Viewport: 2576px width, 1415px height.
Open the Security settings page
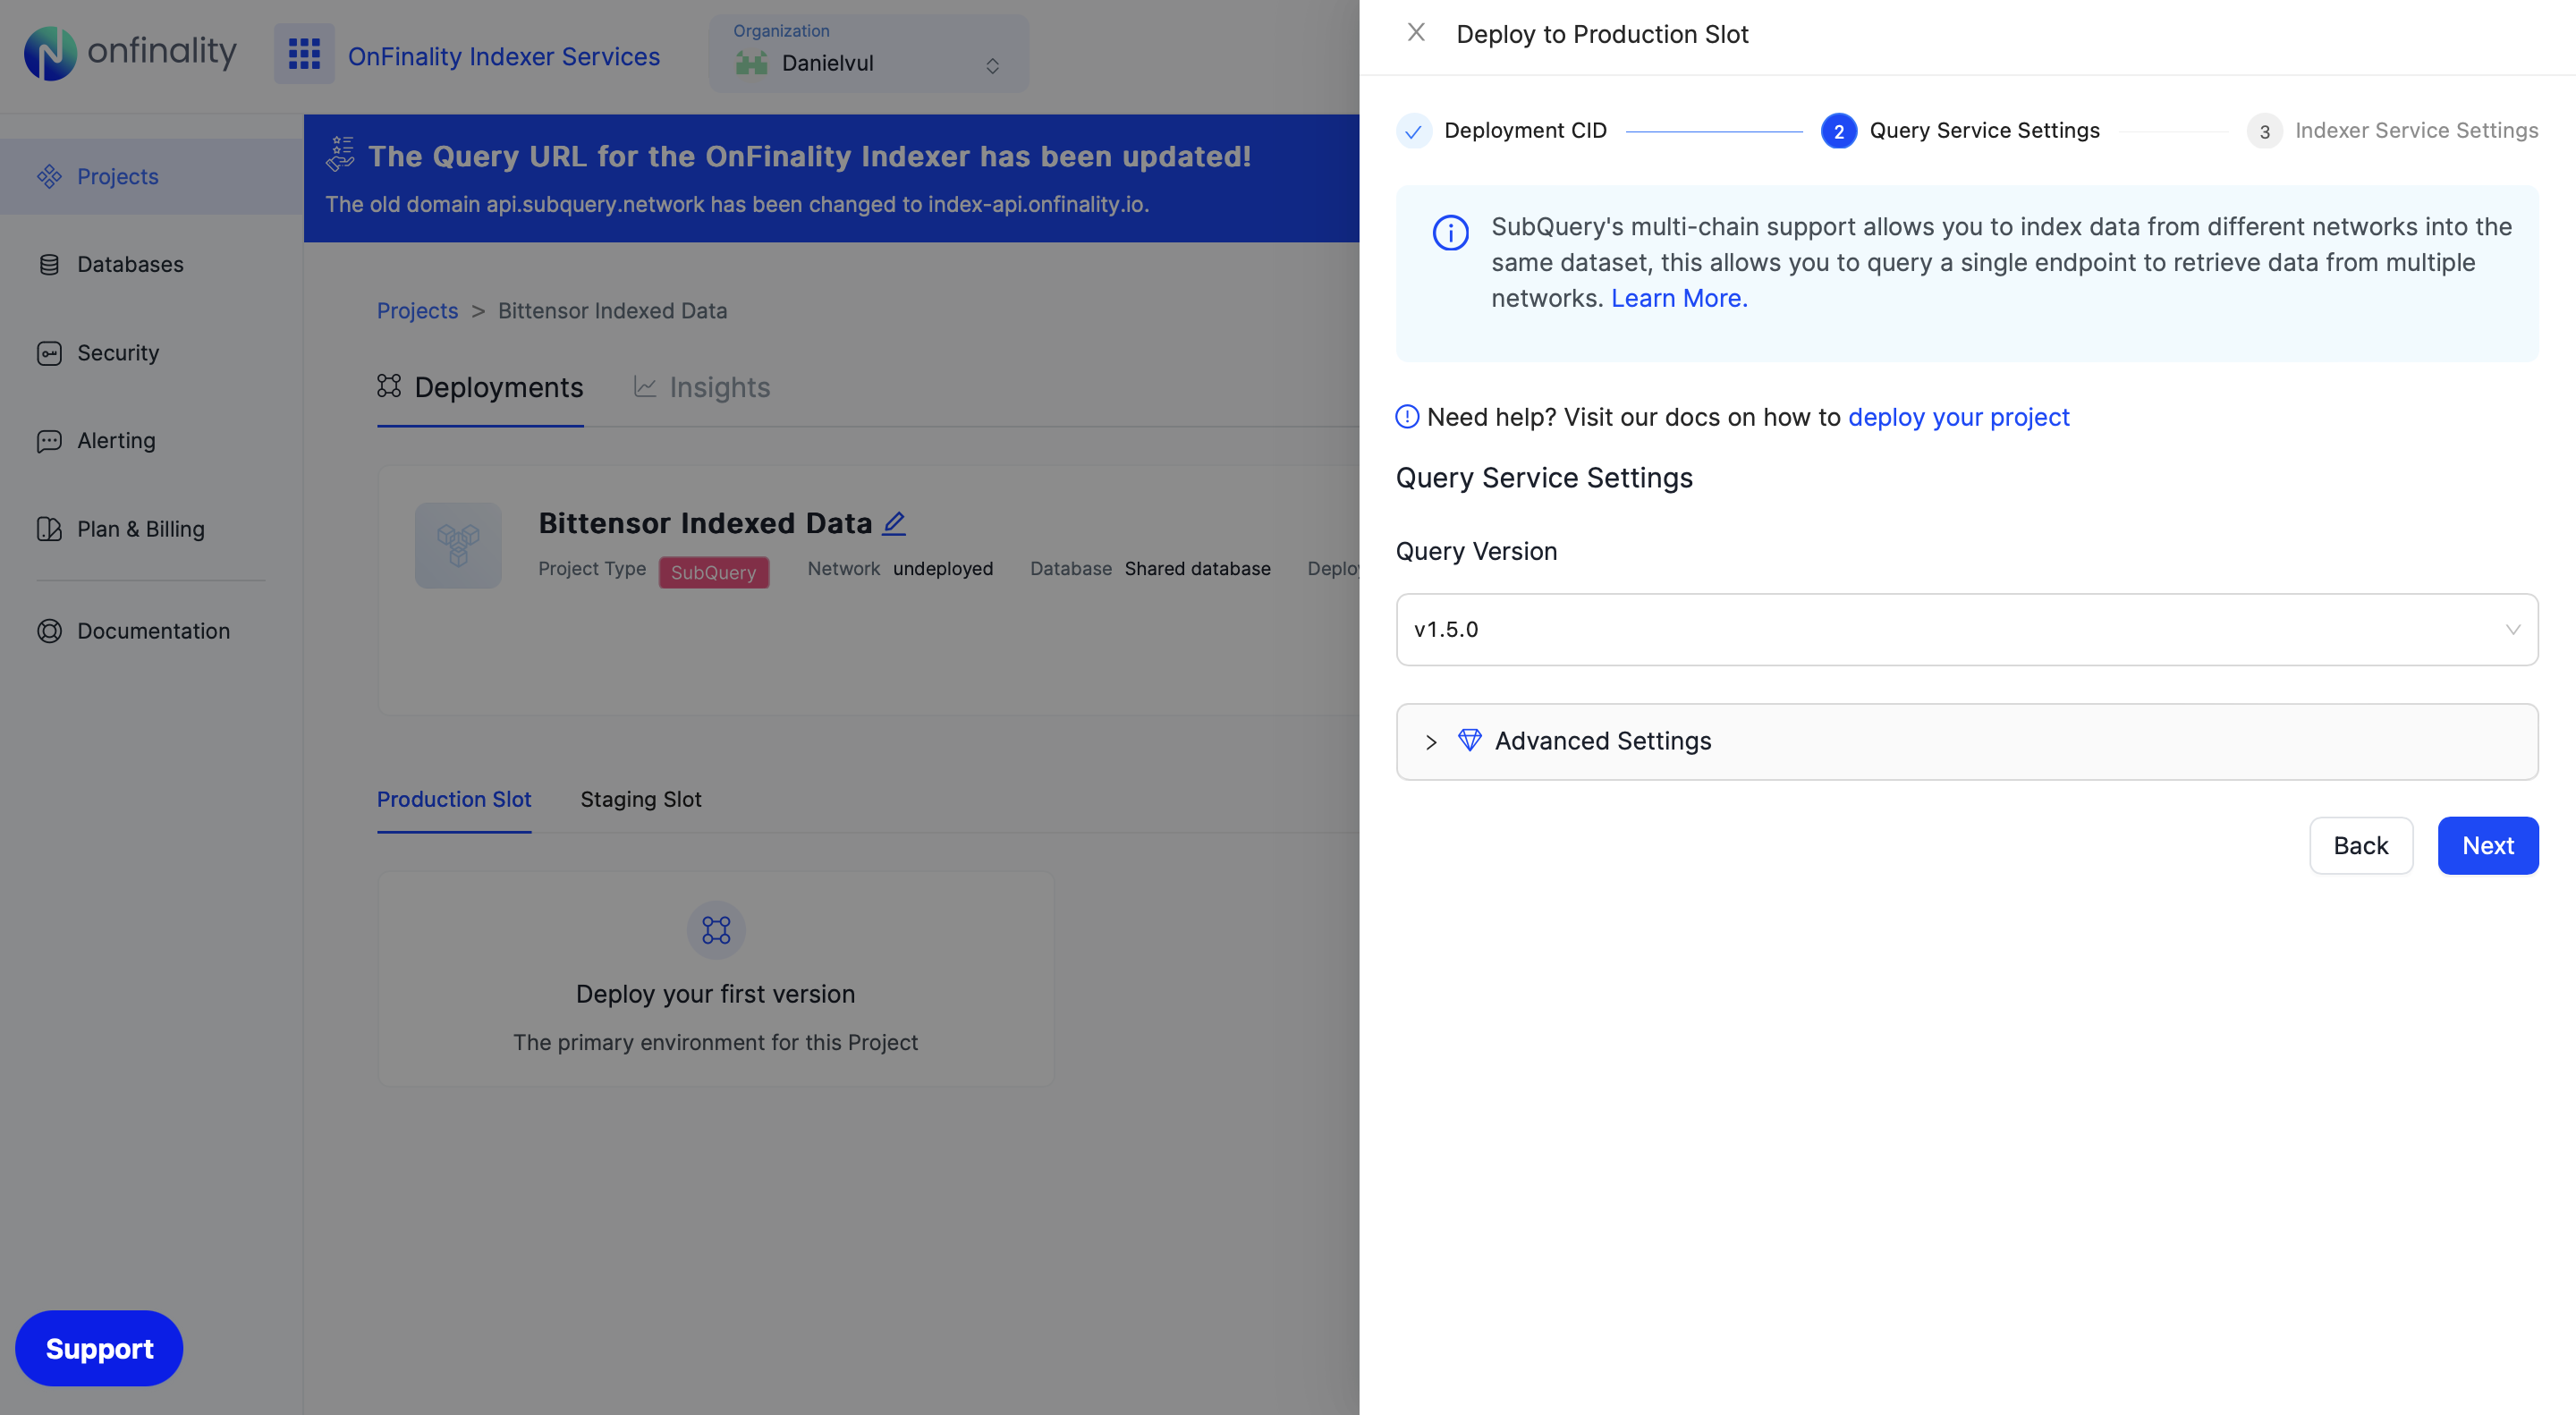118,352
